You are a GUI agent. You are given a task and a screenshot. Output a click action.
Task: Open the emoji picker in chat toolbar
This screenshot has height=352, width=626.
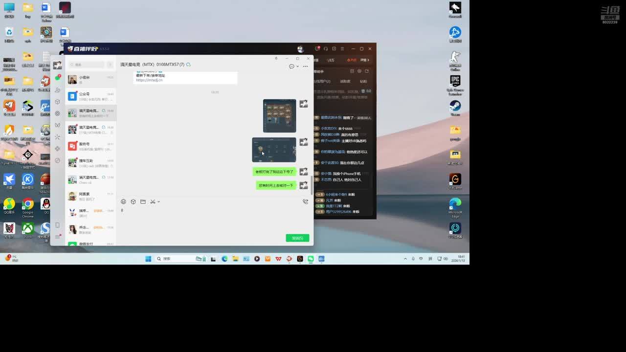click(x=123, y=201)
